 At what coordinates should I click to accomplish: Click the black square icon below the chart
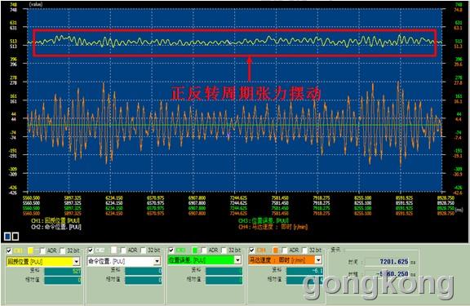(15, 237)
